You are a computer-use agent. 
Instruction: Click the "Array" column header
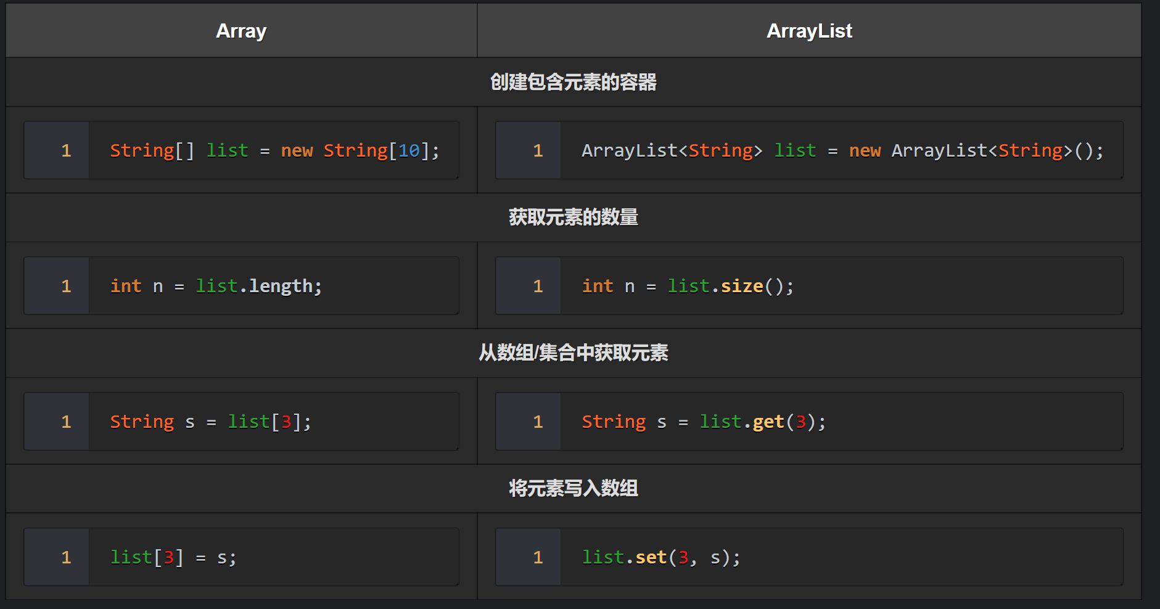pos(241,30)
